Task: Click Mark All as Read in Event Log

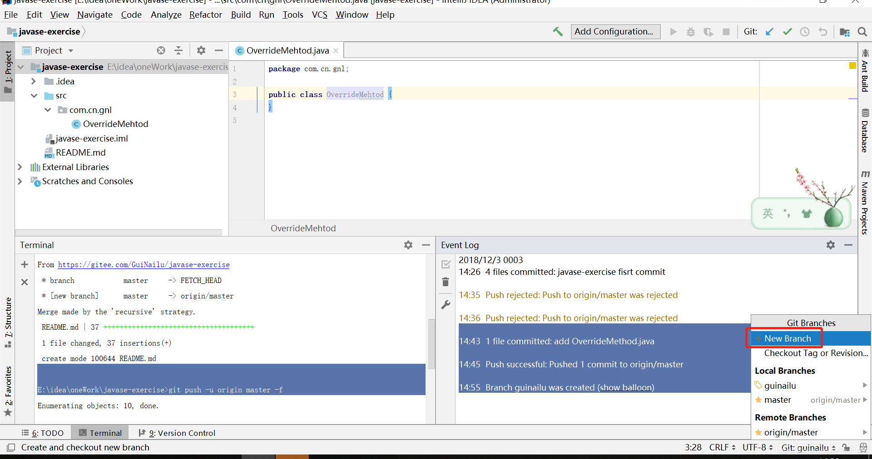Action: 446,264
